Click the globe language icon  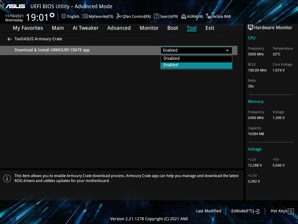click(64, 16)
